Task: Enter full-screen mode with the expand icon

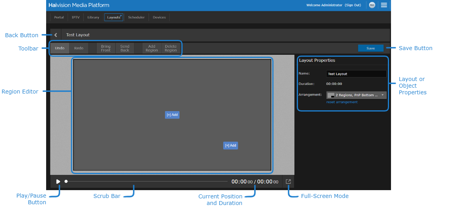Action: [288, 182]
